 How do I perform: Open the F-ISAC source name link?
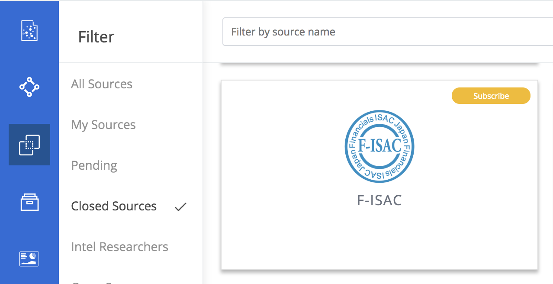(x=379, y=200)
